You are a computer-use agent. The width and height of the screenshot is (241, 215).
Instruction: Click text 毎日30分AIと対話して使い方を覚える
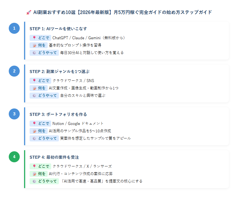click(92, 52)
